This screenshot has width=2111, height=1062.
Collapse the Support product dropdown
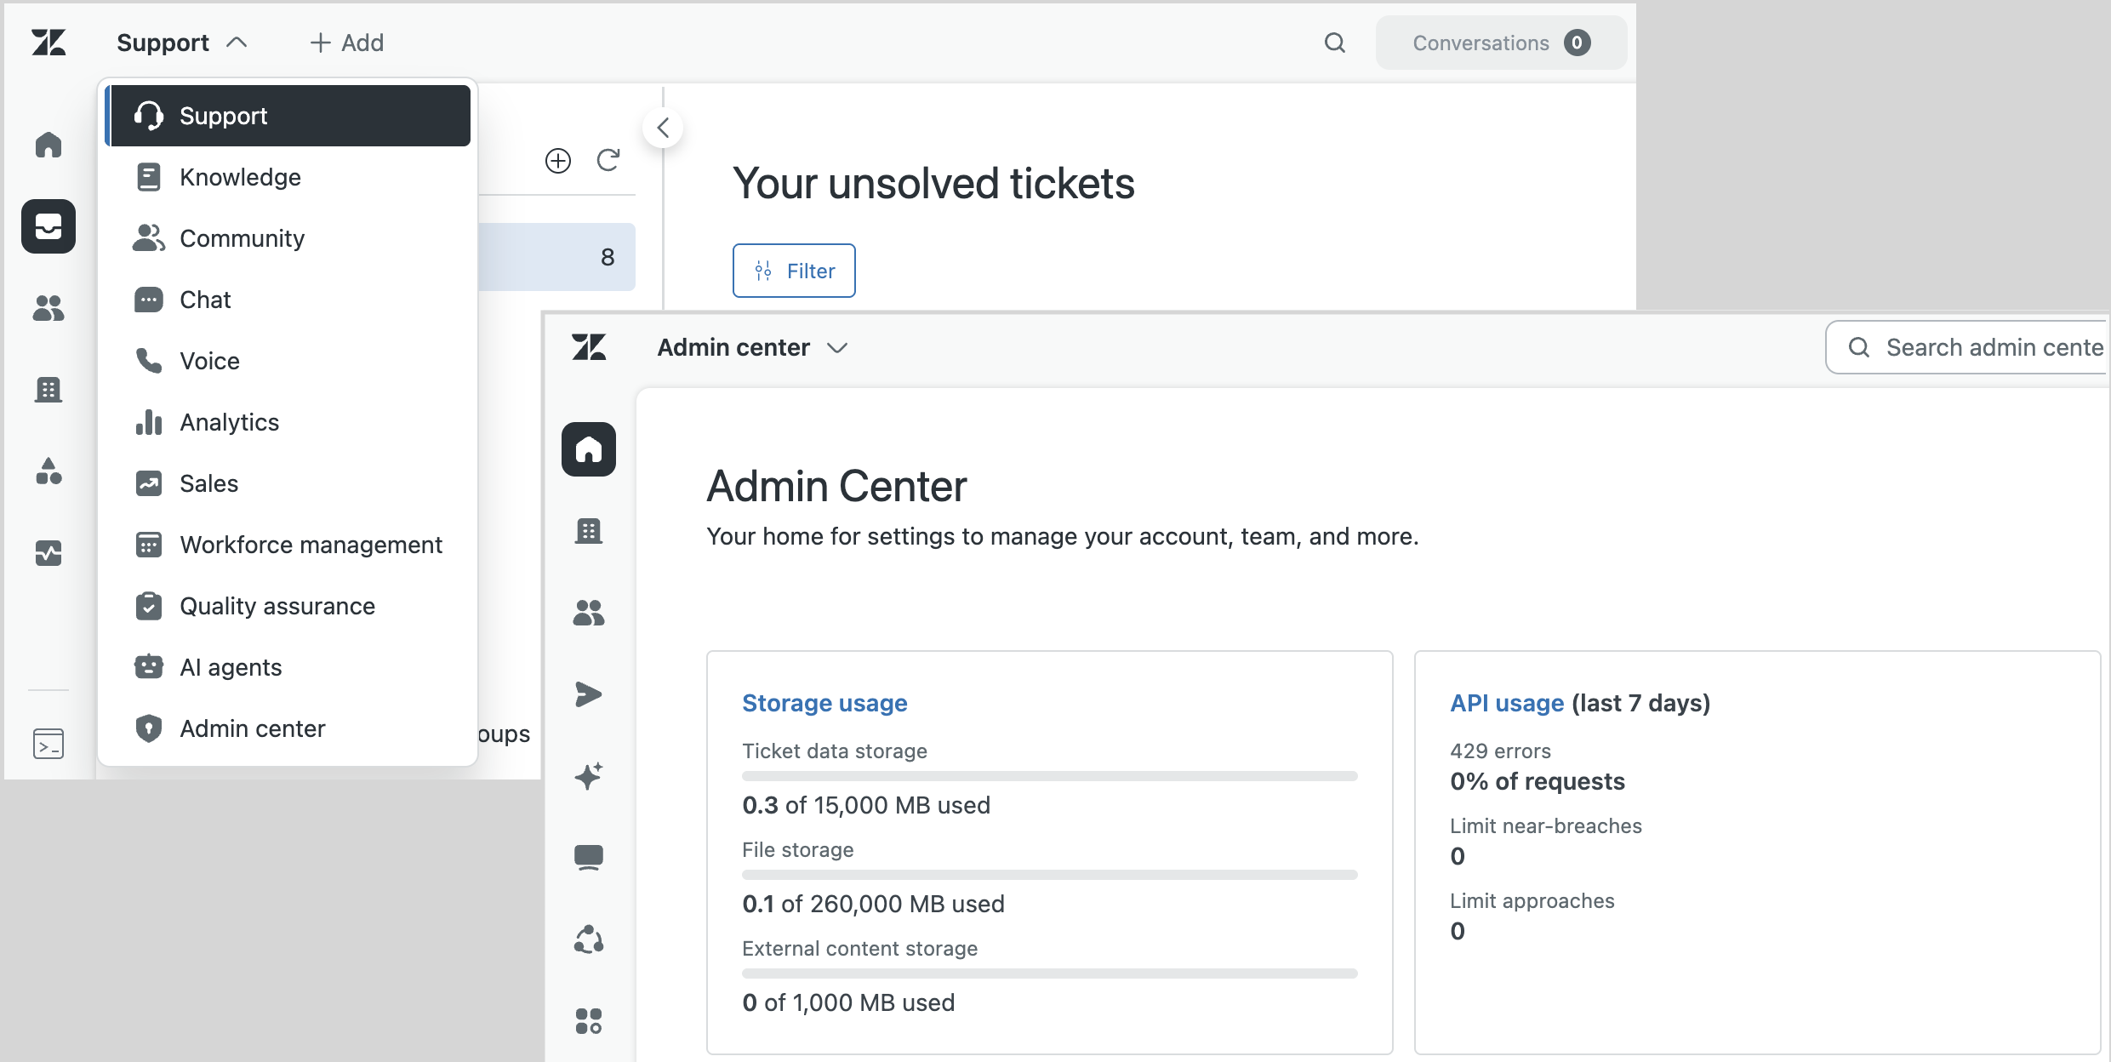pos(181,43)
